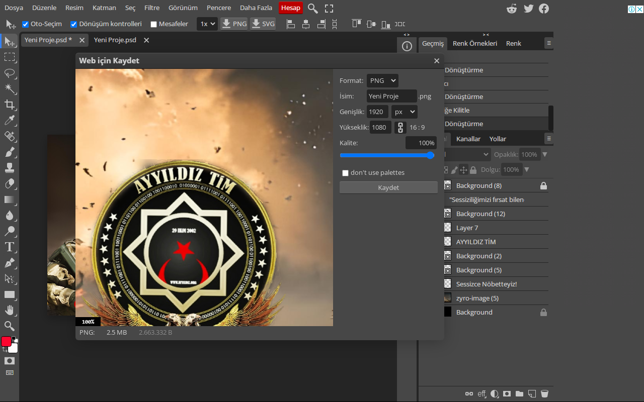
Task: Select the Blur droplet tool
Action: [10, 216]
